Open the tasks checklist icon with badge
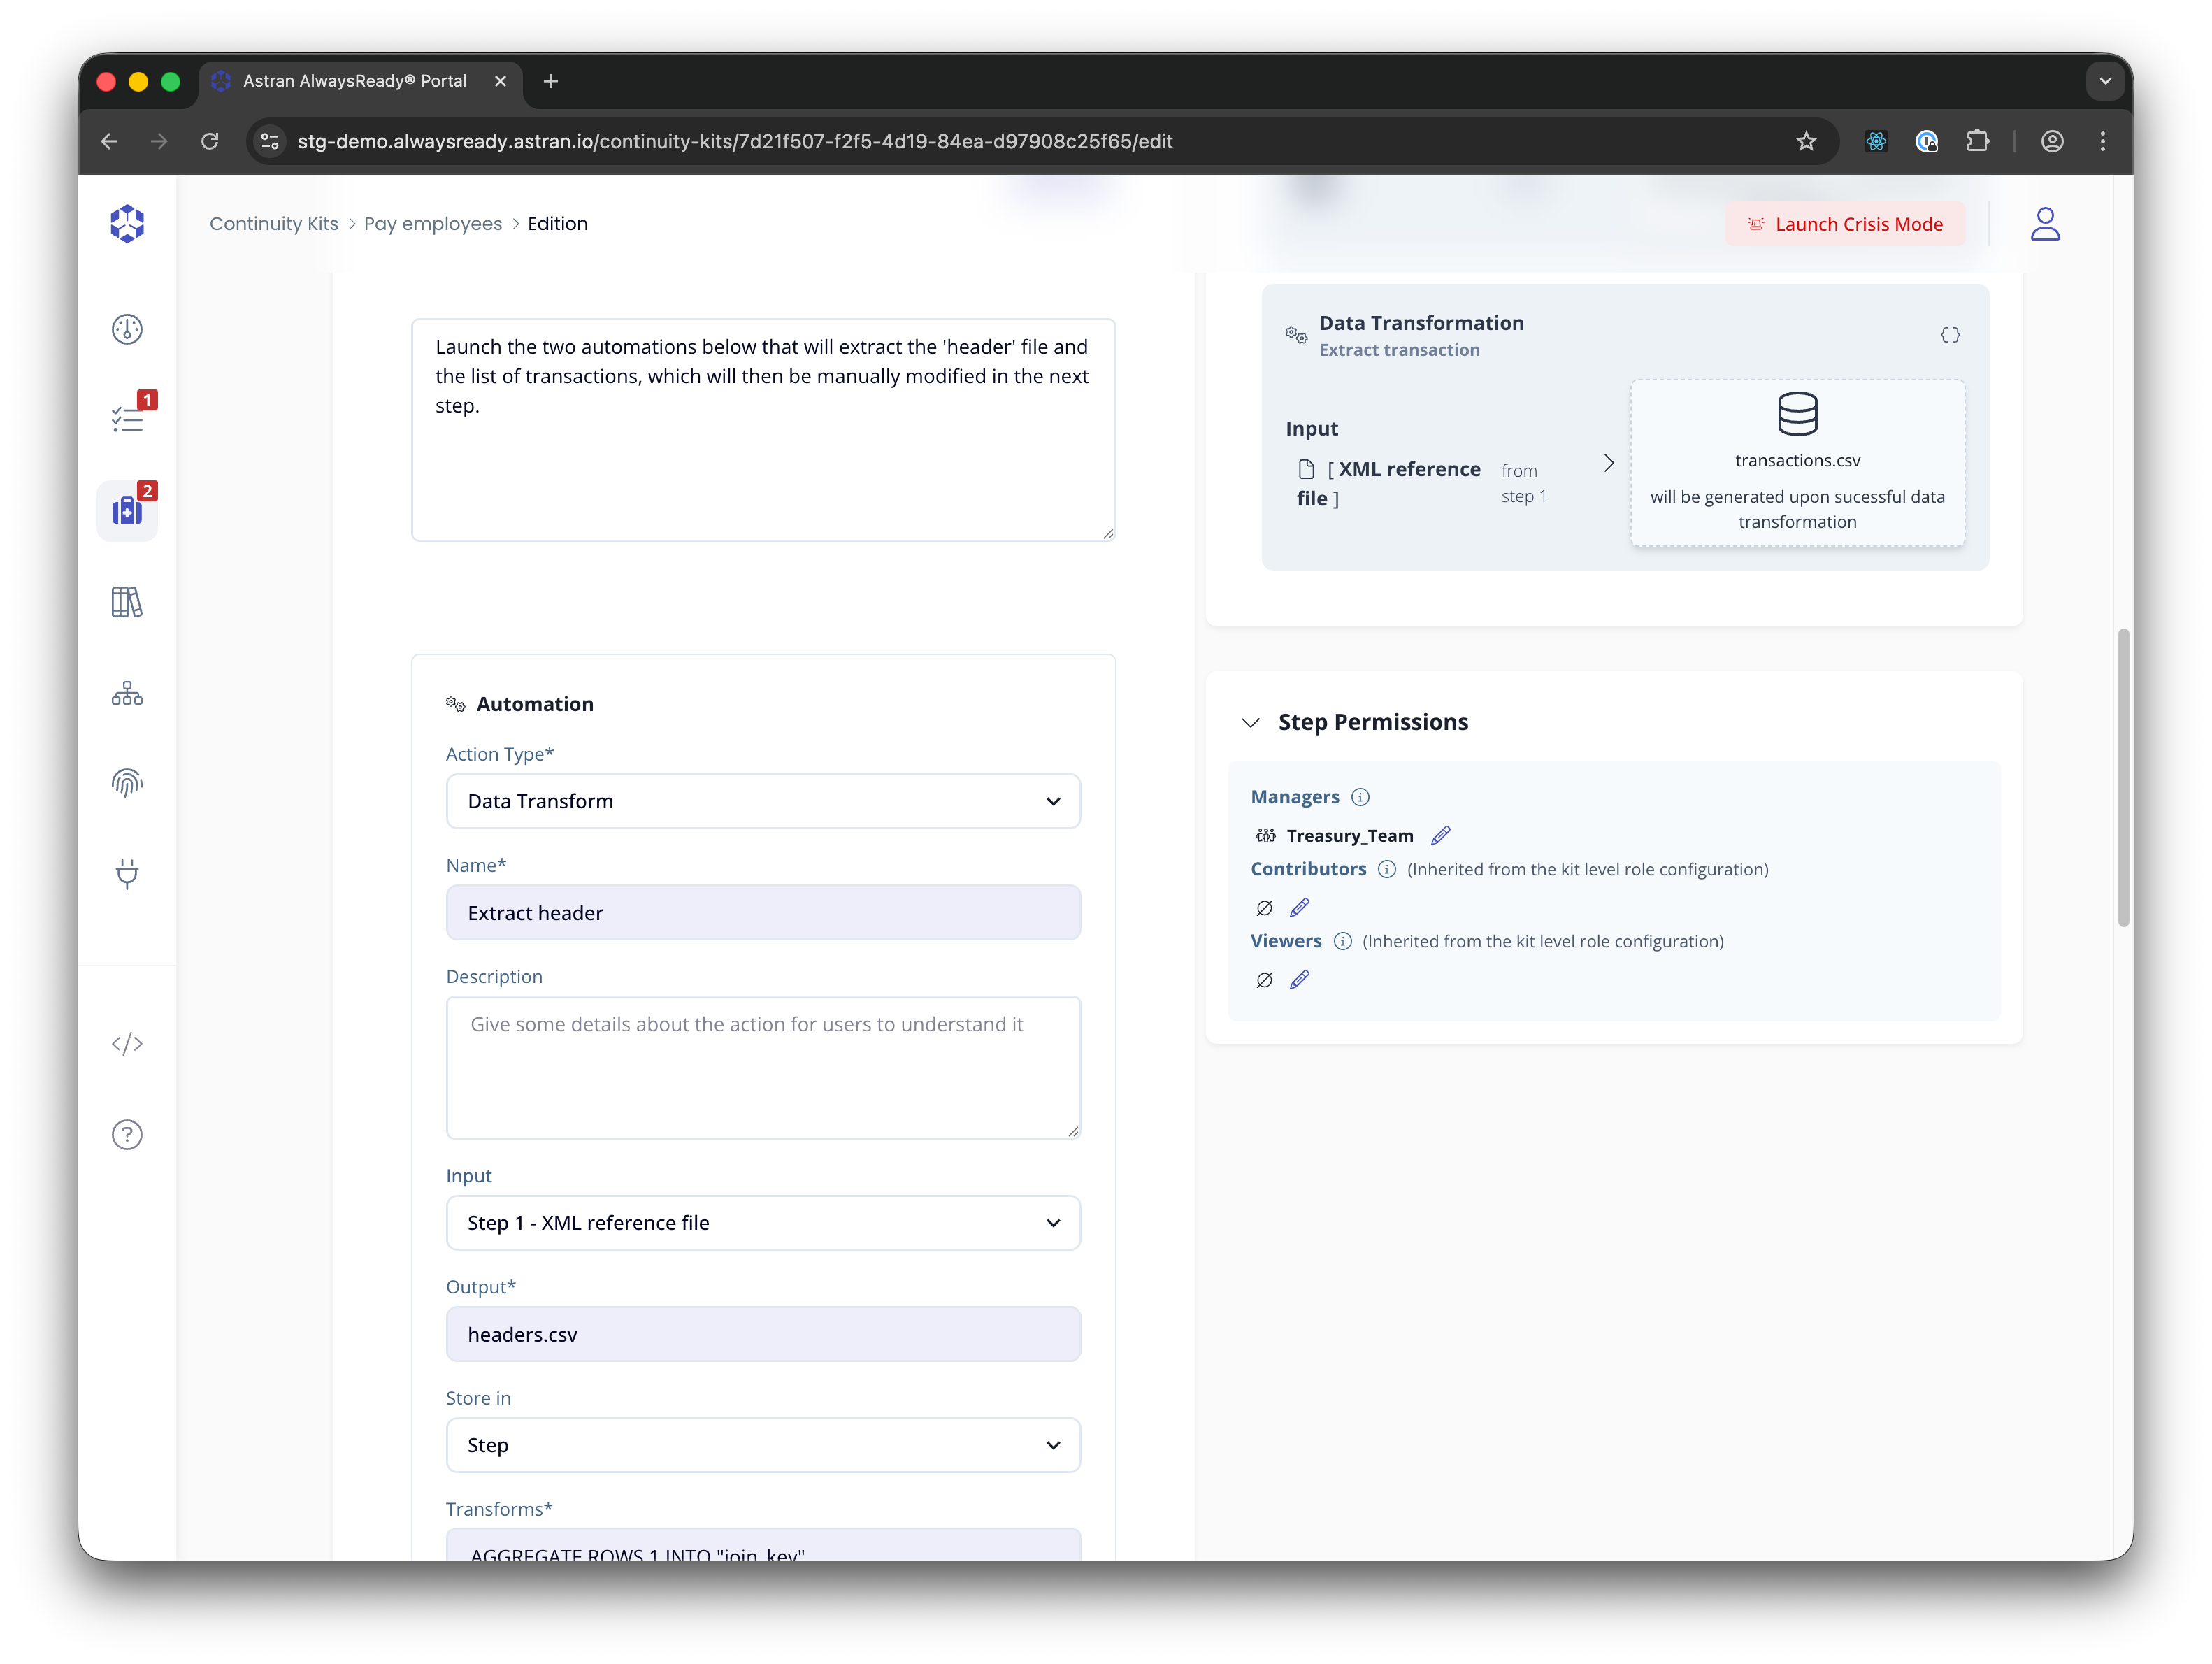The image size is (2212, 1664). coord(127,419)
